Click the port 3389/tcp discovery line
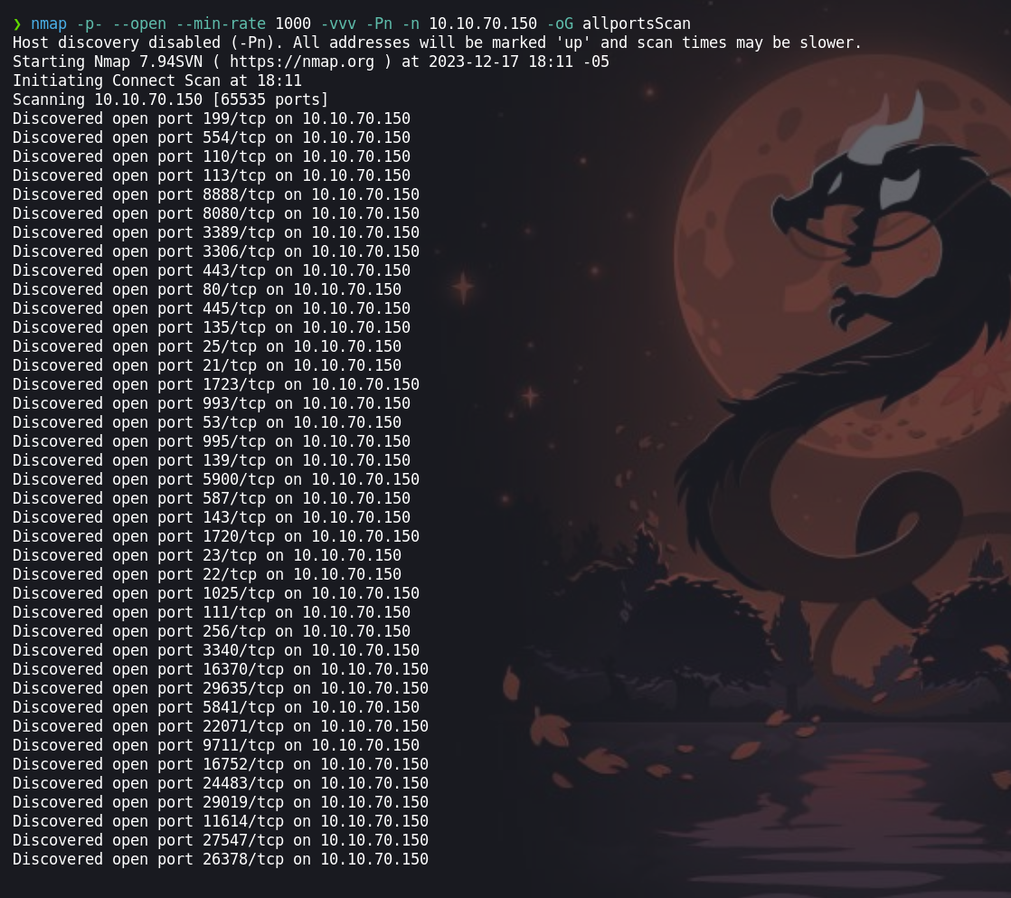The width and height of the screenshot is (1011, 898). tap(216, 232)
